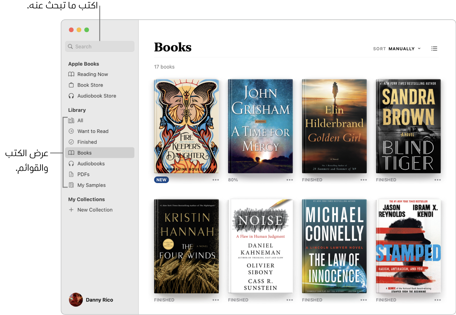Click the headphones icon beside Audiobook Store
This screenshot has width=456, height=315.
pyautogui.click(x=71, y=96)
